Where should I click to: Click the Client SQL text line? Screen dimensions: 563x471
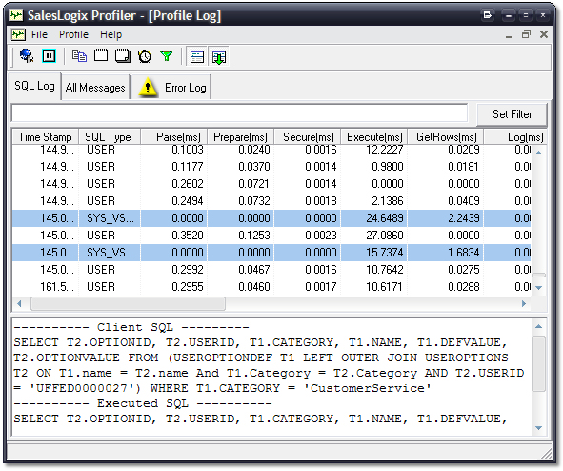click(131, 327)
